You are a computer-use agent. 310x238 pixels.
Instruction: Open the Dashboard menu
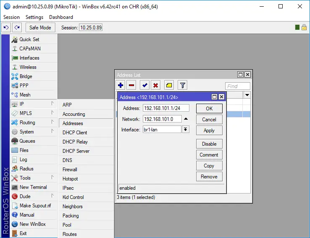click(61, 17)
